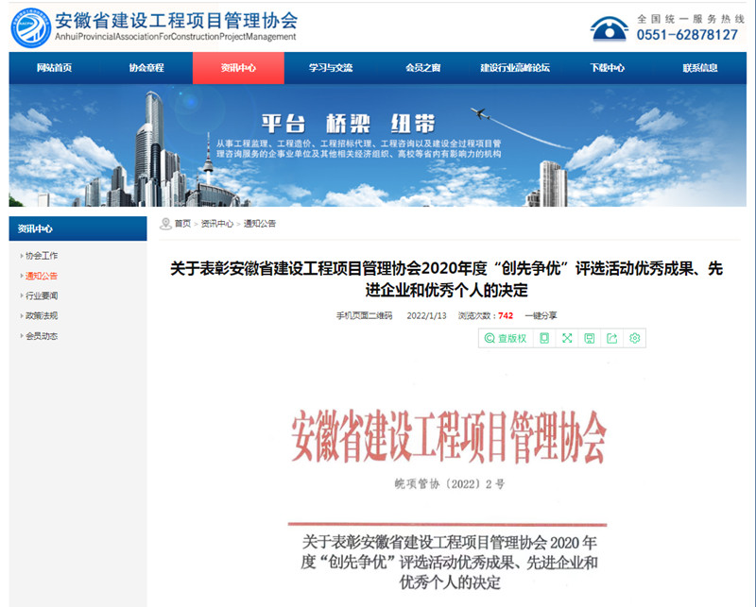Screen dimensions: 756x607
Task: Click 一键分享 share link
Action: (x=541, y=316)
